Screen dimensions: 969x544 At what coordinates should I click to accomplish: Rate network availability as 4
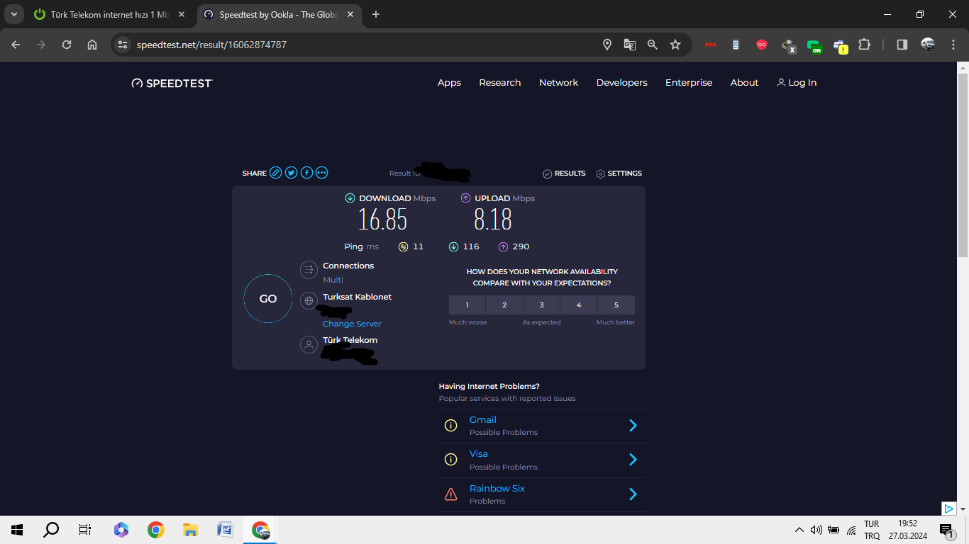pyautogui.click(x=579, y=305)
